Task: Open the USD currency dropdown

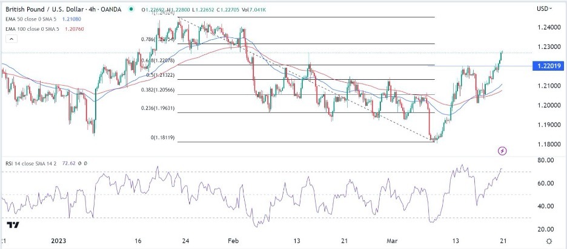Action: [545, 8]
